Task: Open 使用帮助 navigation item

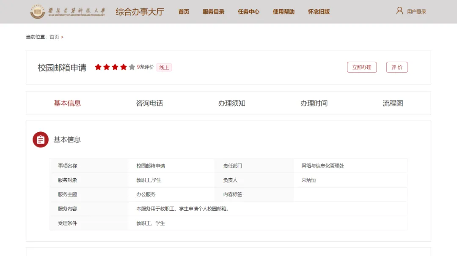Action: point(284,12)
